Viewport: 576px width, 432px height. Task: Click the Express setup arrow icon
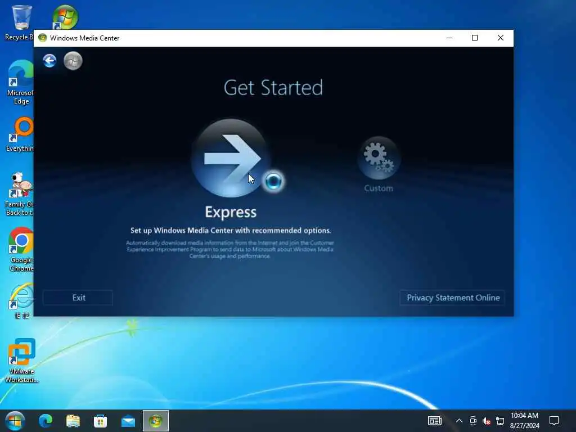[x=231, y=158]
